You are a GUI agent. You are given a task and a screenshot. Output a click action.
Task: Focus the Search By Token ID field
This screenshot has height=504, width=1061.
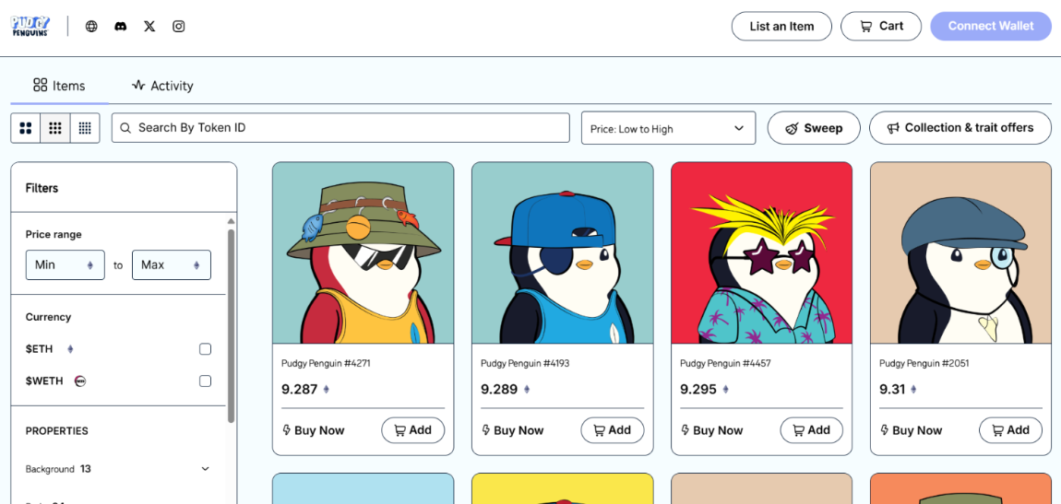coord(340,128)
